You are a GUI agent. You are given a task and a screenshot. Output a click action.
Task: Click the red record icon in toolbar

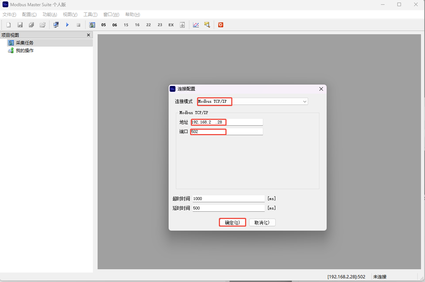pos(220,25)
